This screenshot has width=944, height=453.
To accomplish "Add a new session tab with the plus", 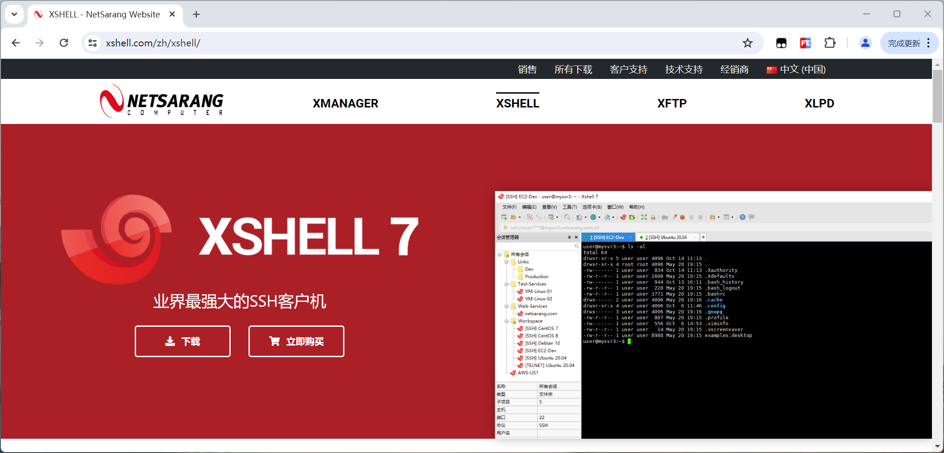I will 703,237.
